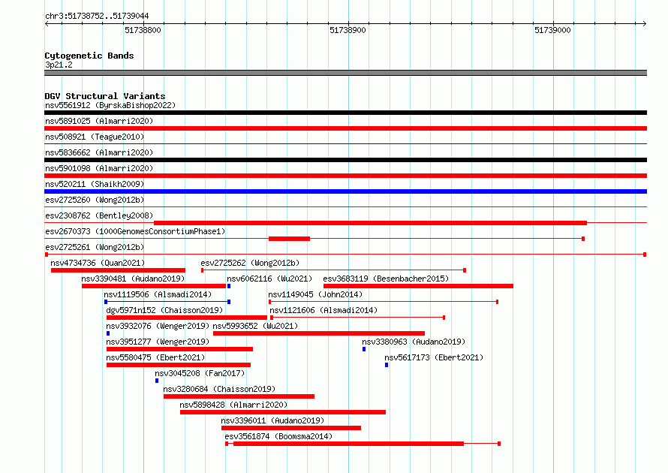
Task: Click the nsv3390481 (Audano2019) label
Action: coord(133,279)
